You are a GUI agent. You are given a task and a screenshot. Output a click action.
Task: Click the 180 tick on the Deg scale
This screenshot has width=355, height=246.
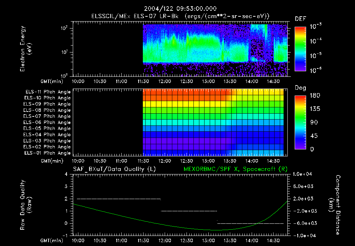(x=315, y=96)
